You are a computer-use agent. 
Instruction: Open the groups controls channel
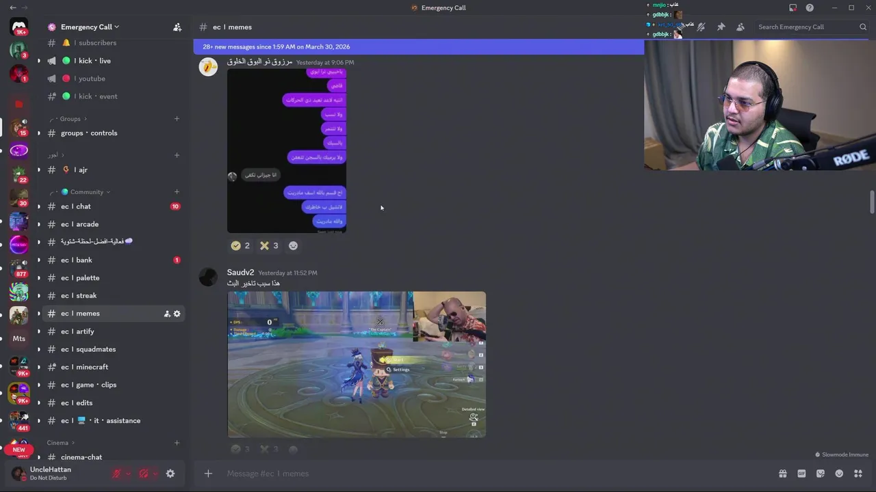(x=114, y=133)
